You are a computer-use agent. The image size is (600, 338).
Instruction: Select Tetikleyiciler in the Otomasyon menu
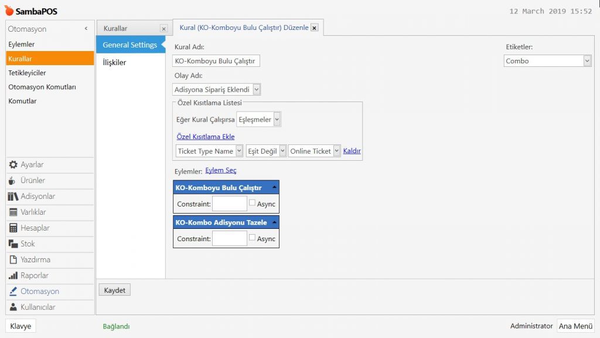tap(27, 73)
